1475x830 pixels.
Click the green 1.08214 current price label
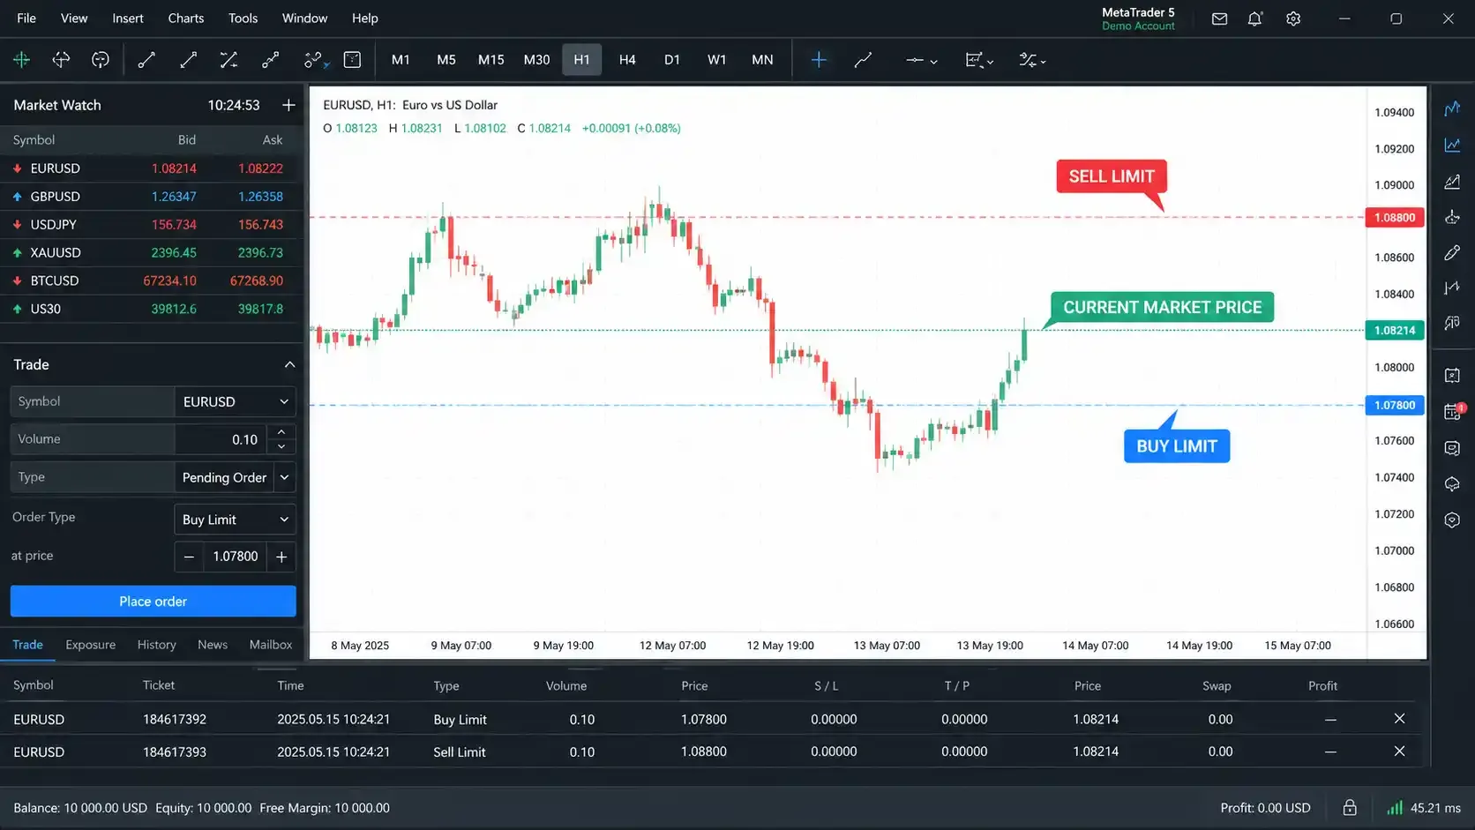point(1395,330)
